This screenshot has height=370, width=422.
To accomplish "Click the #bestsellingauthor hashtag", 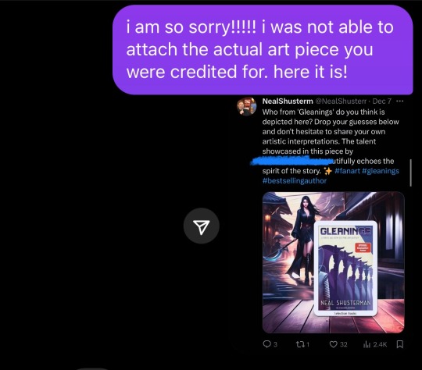I will [295, 180].
